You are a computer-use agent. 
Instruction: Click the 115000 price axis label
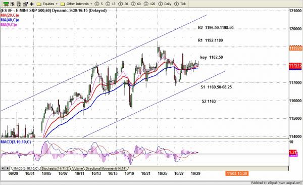coord(295,118)
